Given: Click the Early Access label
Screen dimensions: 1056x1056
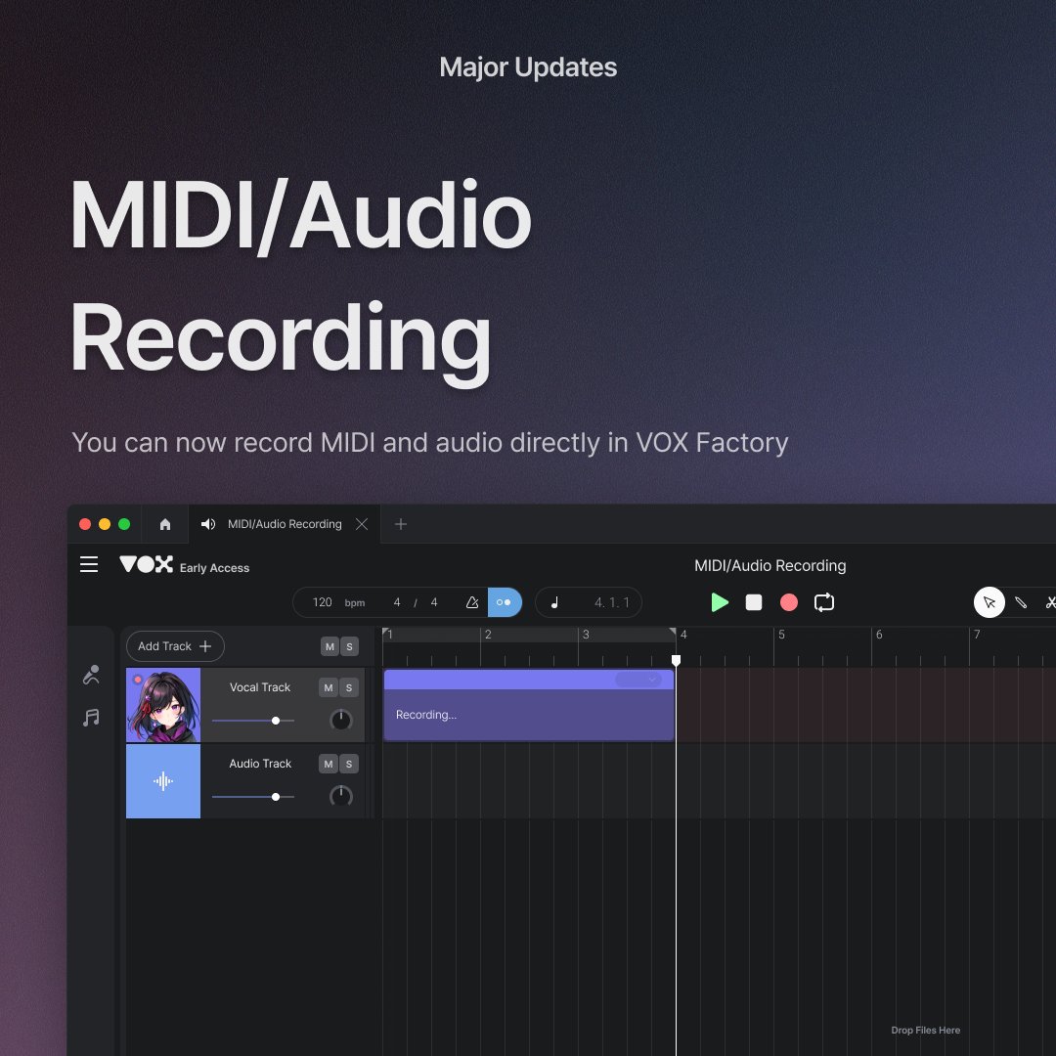Looking at the screenshot, I should pos(214,568).
